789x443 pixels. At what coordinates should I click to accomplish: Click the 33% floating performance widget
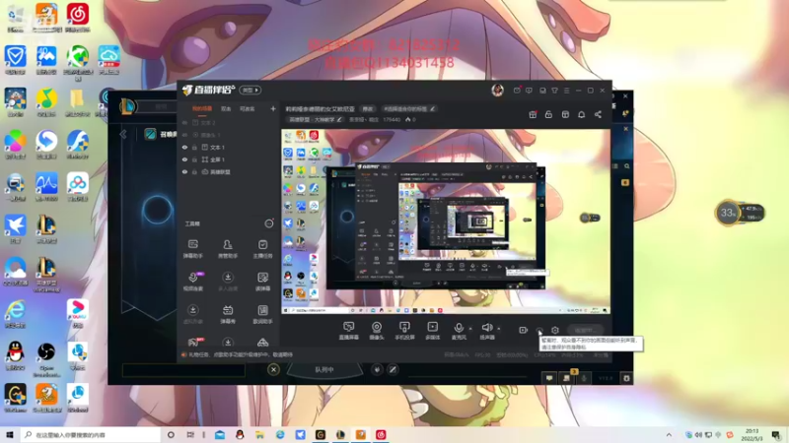(x=739, y=213)
